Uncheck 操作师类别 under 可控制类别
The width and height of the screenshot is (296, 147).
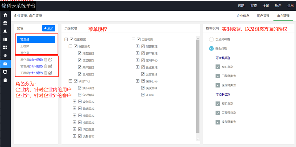point(218,122)
